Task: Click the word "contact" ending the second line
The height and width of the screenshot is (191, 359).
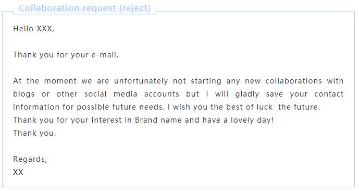Action: coord(329,94)
